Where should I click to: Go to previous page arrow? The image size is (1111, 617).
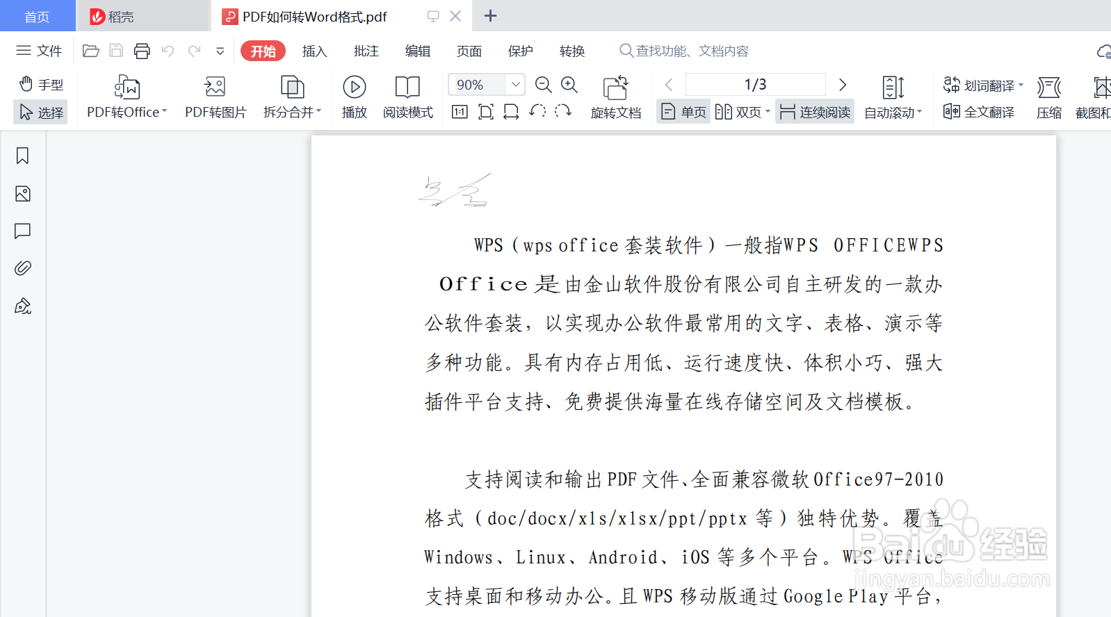tap(669, 85)
